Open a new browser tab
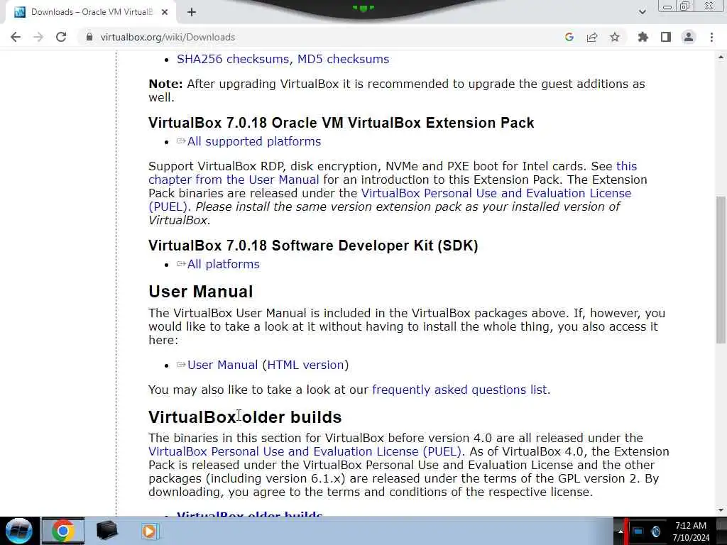Viewport: 727px width, 545px height. 192,12
